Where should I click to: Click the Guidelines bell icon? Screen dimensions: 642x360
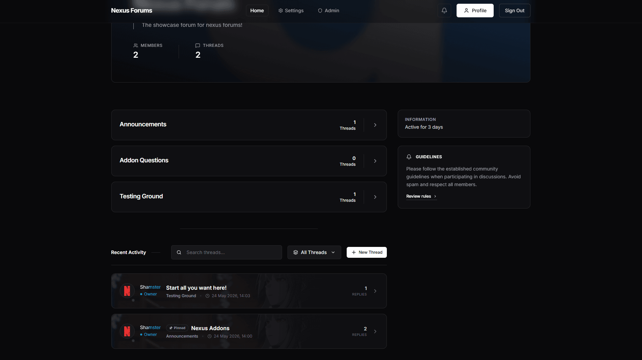(x=409, y=157)
